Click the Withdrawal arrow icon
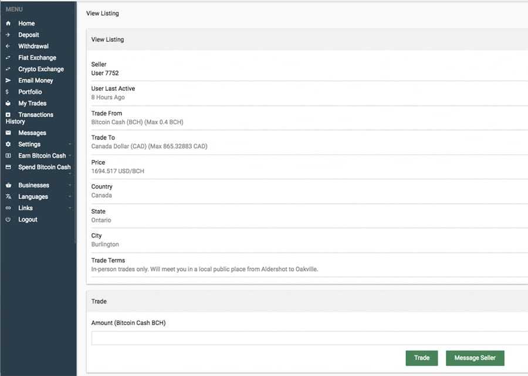 8,46
